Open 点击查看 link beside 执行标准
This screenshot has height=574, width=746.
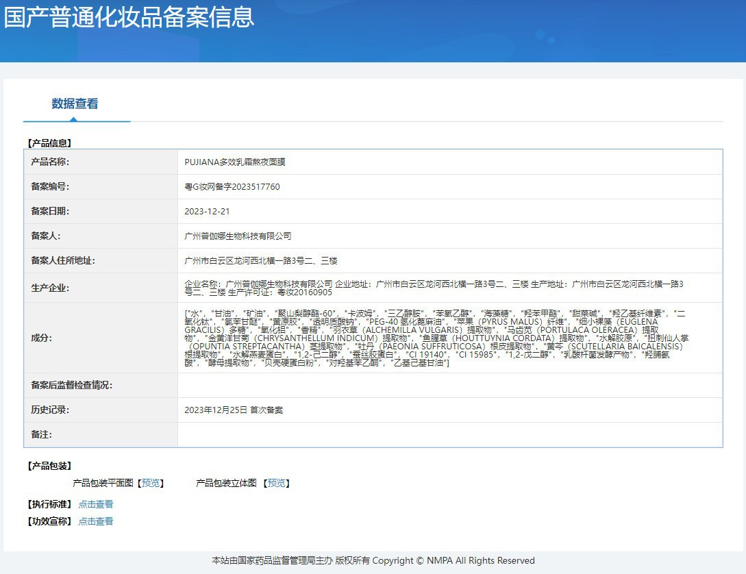click(96, 504)
